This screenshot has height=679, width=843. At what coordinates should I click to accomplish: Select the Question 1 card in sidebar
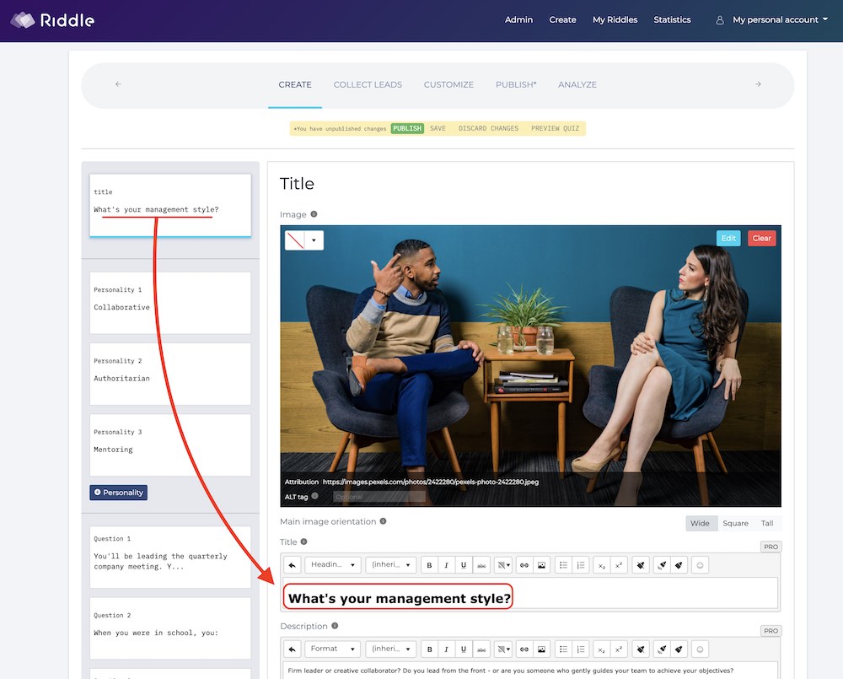pyautogui.click(x=170, y=557)
